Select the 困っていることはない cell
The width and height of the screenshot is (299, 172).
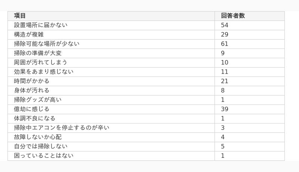click(111, 156)
